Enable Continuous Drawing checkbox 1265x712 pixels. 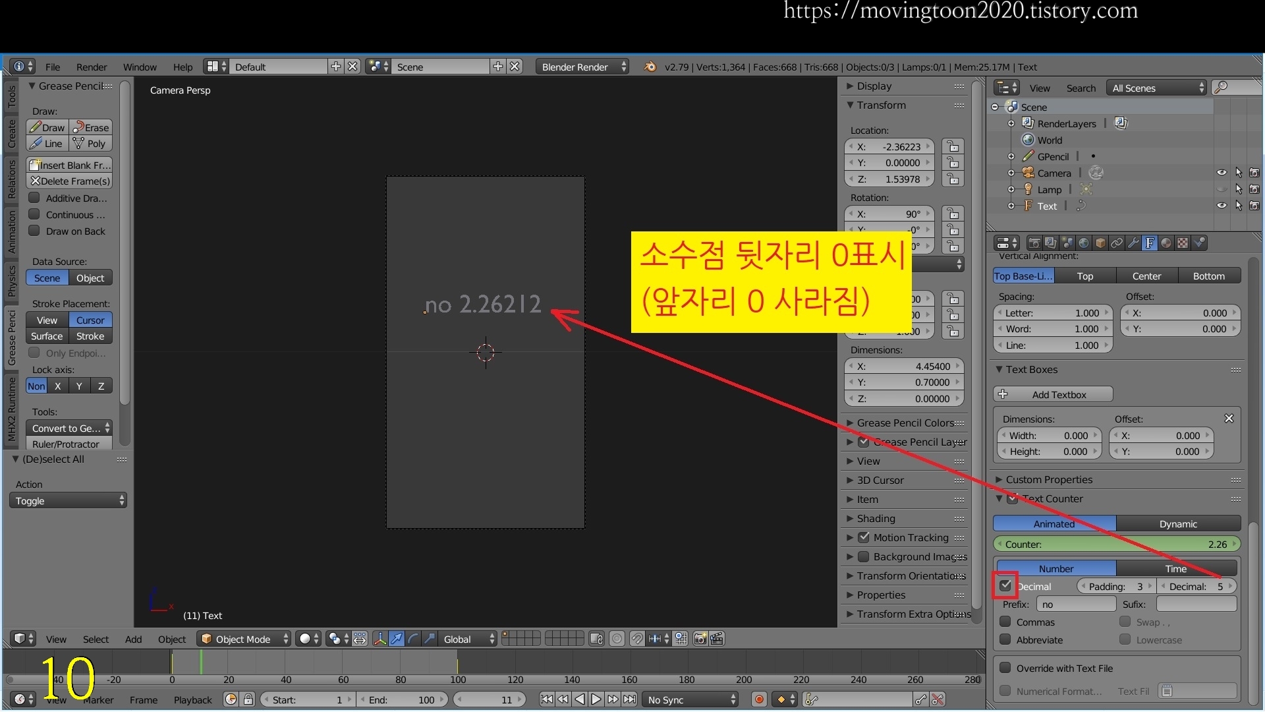(34, 214)
